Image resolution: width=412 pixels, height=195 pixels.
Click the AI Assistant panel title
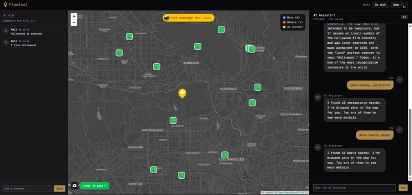324,15
